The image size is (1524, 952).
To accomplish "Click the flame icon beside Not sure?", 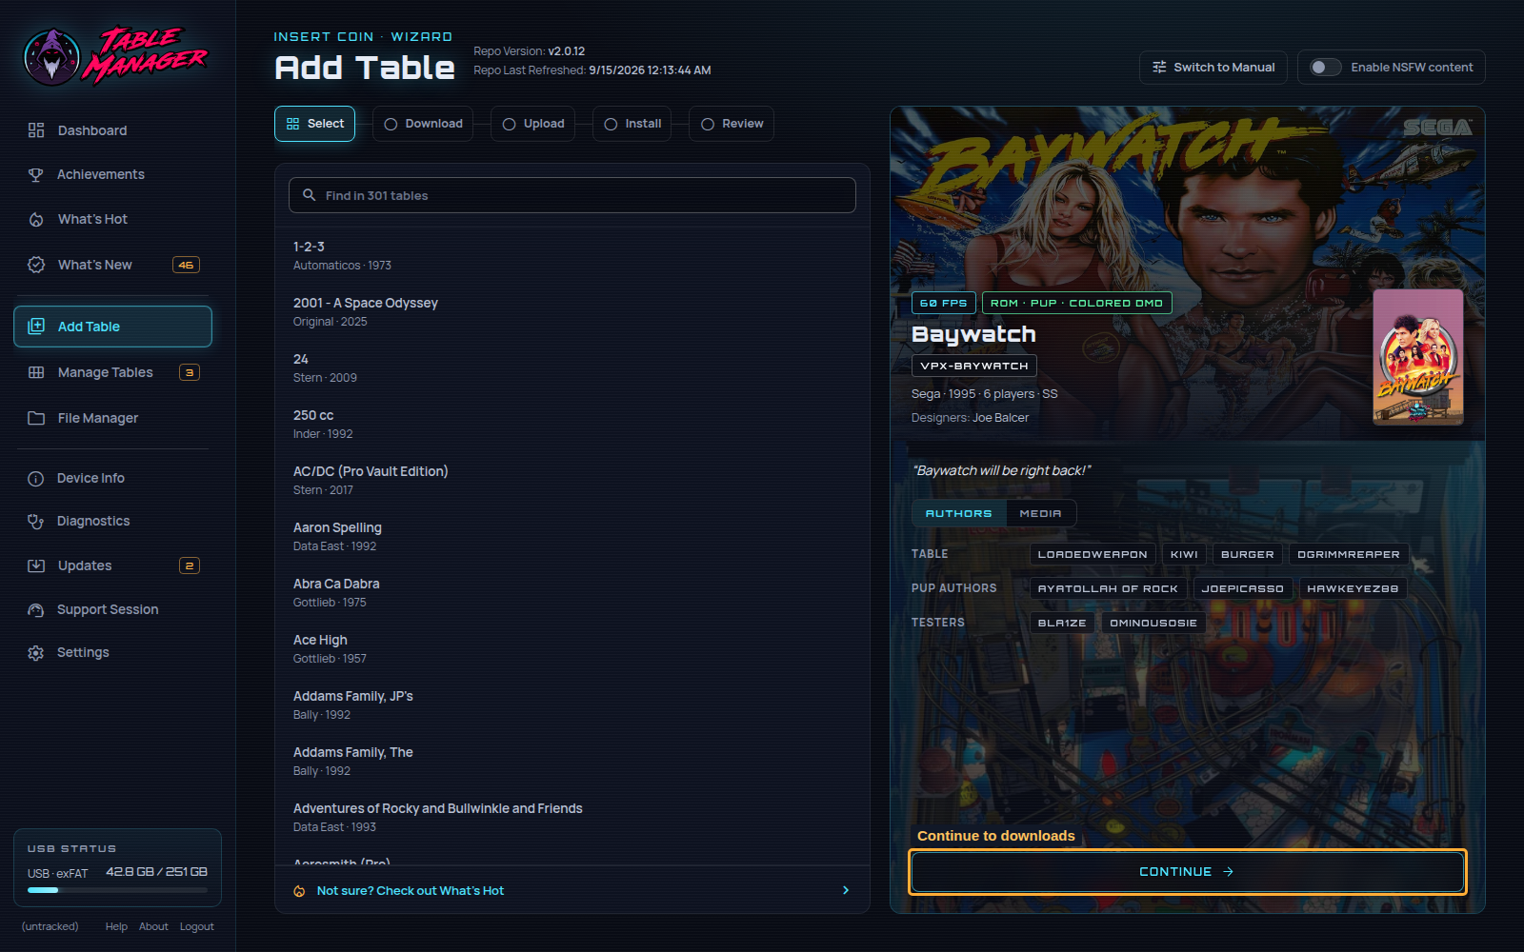I will 299,891.
